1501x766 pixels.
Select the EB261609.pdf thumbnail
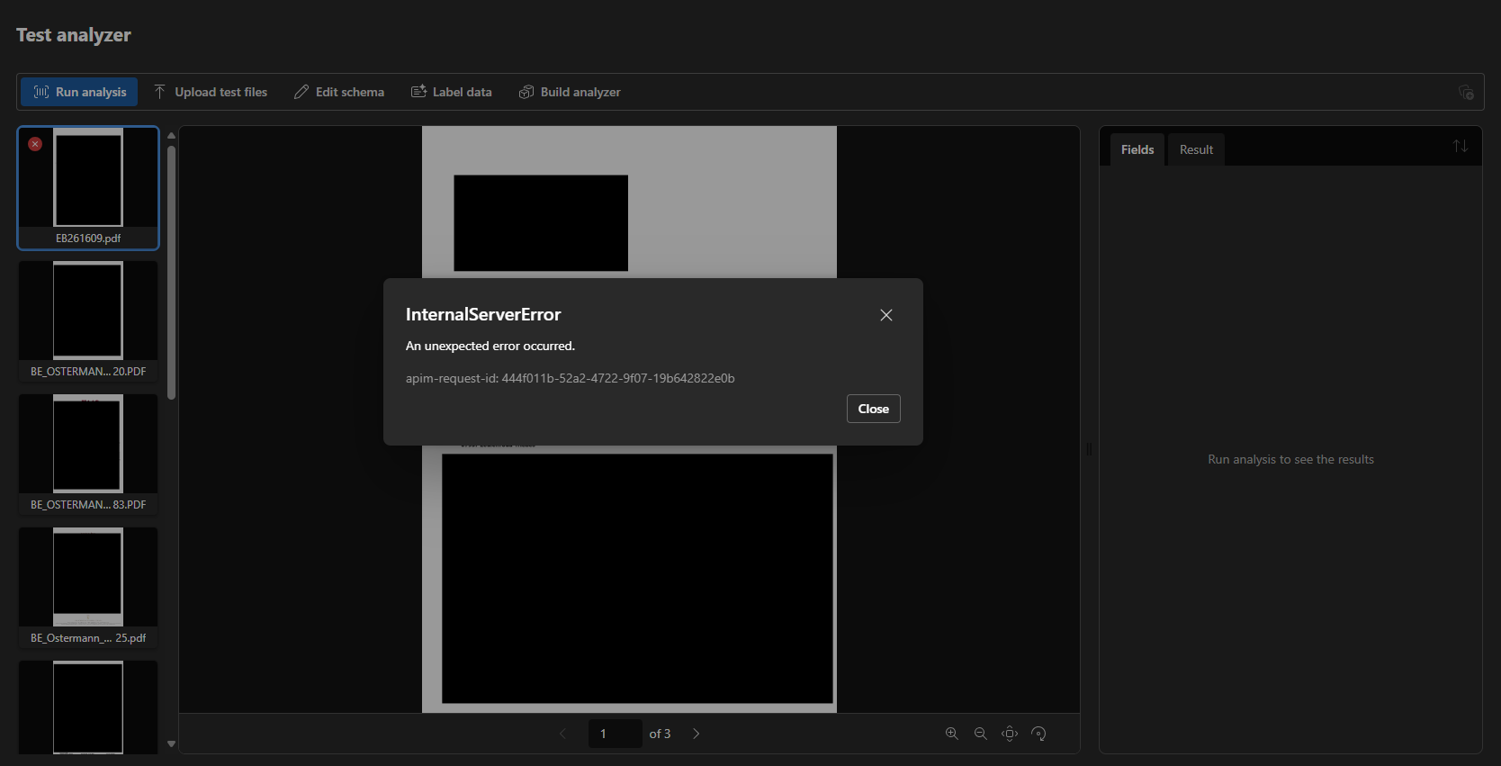[x=88, y=187]
